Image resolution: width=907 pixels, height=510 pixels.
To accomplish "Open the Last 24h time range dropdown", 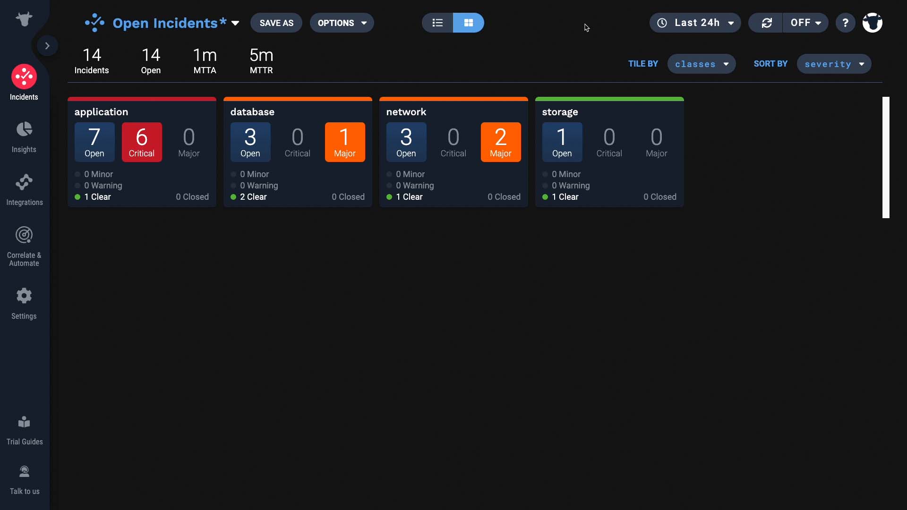I will (695, 23).
